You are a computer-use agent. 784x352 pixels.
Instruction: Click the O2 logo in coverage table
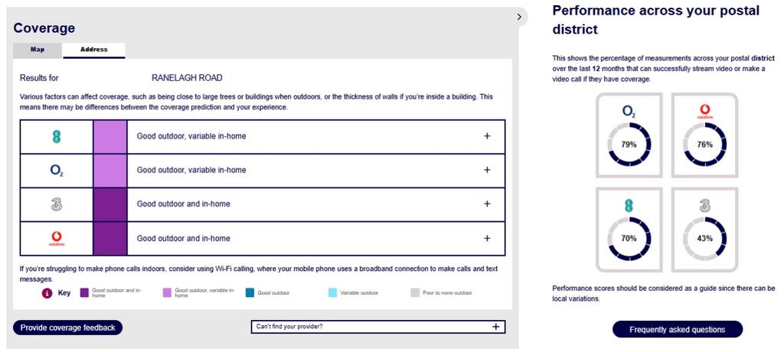pyautogui.click(x=57, y=171)
